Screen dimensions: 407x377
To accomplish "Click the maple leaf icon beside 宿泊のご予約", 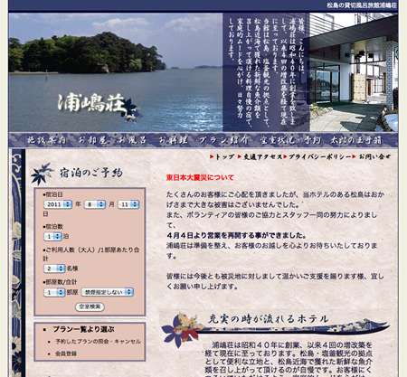I will coord(42,174).
